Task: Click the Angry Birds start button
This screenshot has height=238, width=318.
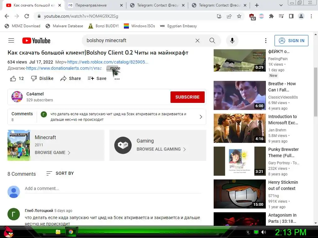Action: click(8, 232)
